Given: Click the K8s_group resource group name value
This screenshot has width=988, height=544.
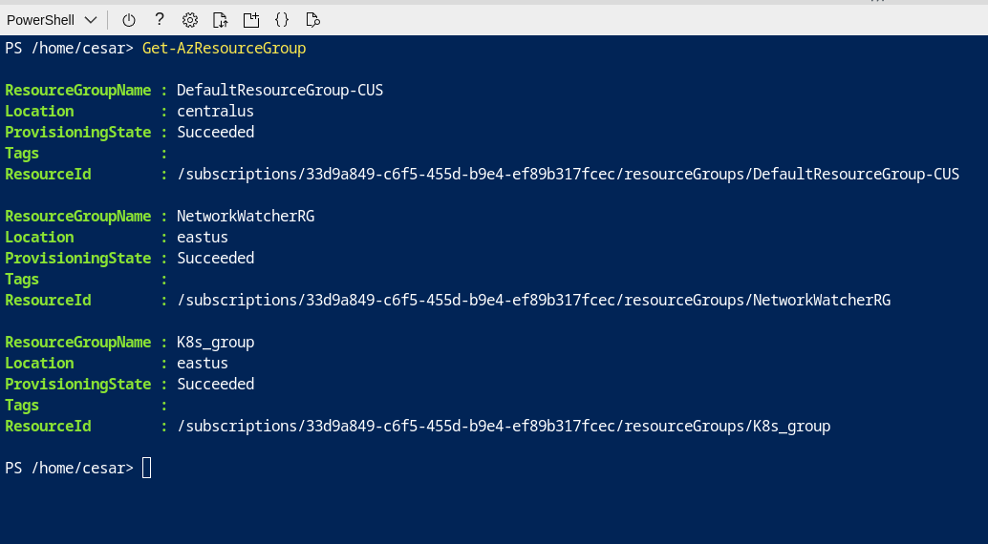Looking at the screenshot, I should (216, 342).
